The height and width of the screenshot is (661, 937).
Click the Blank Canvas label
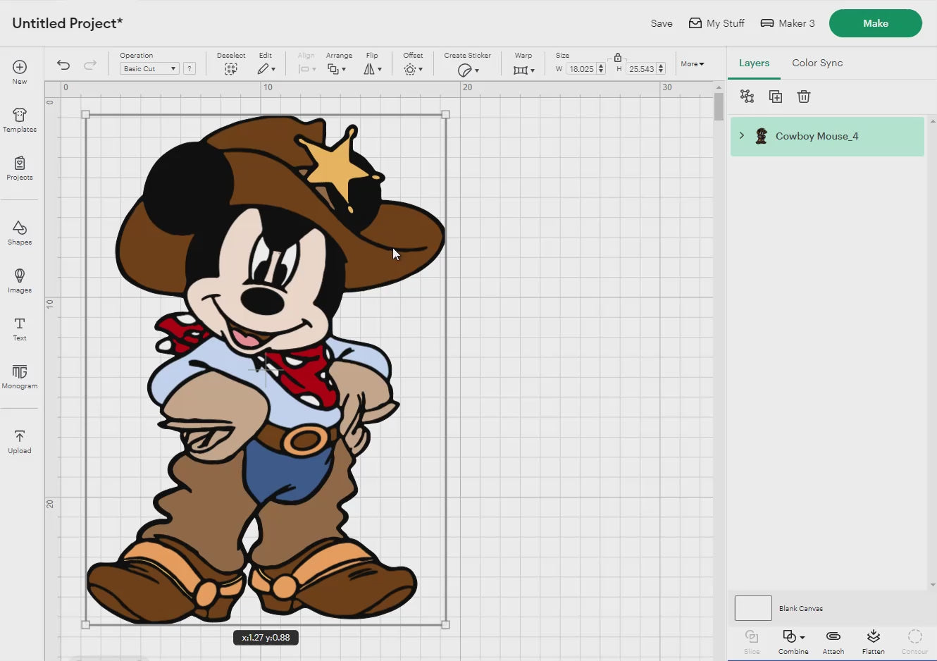[801, 608]
